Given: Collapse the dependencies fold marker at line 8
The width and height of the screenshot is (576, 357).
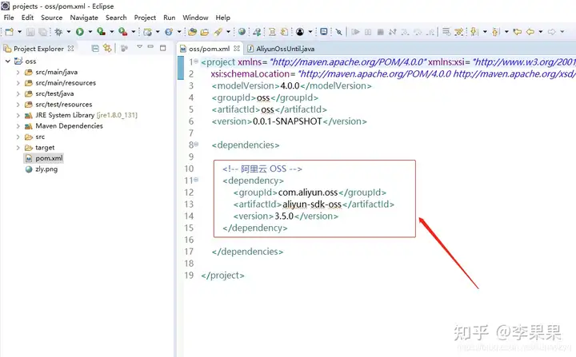Looking at the screenshot, I should (196, 145).
